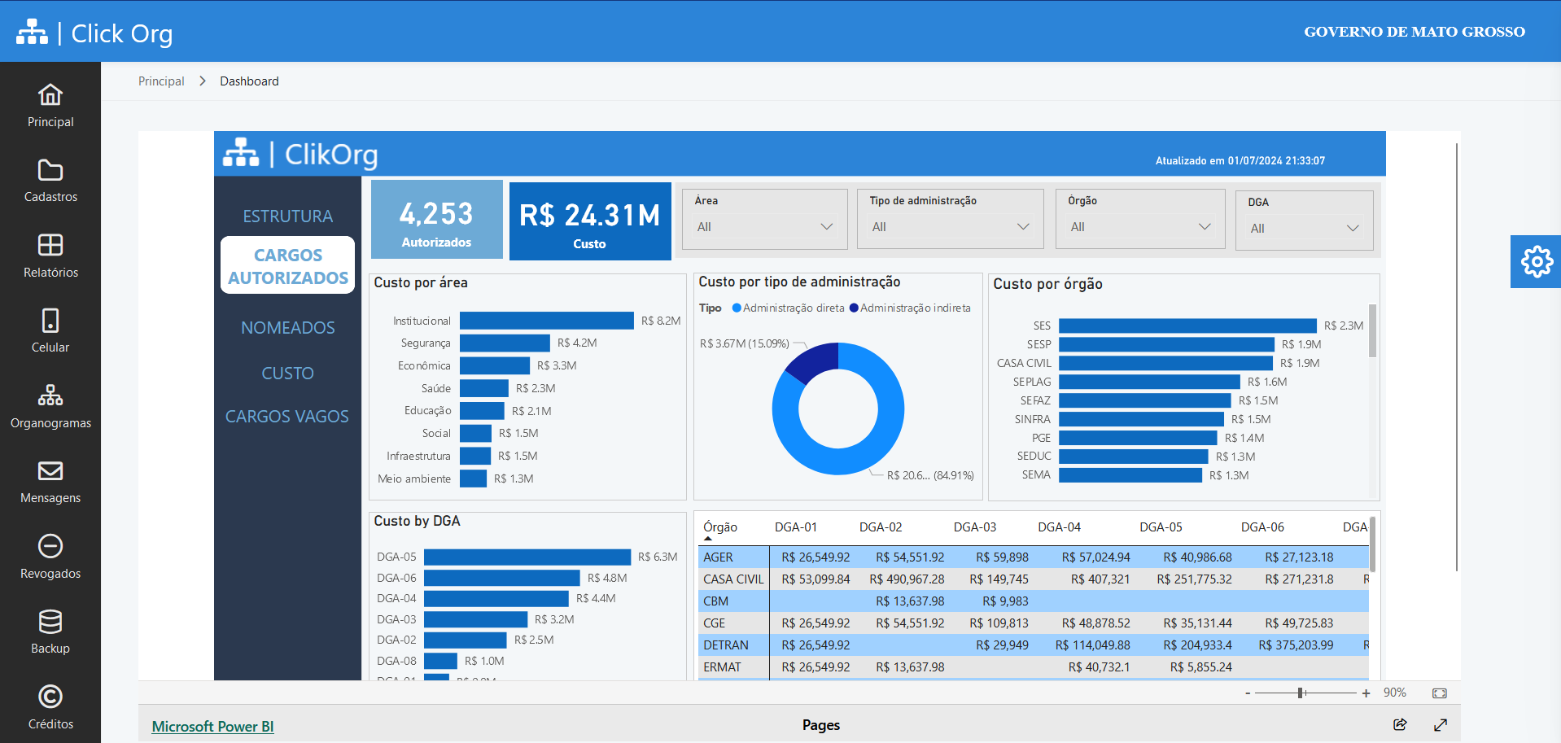Toggle Administração direta legend item
The height and width of the screenshot is (743, 1561).
click(x=788, y=308)
